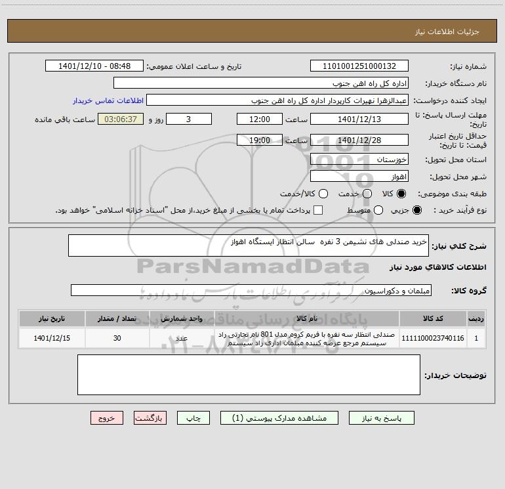Open the اطلاعات تماس خریدار link
This screenshot has height=489, width=505.
pyautogui.click(x=108, y=100)
